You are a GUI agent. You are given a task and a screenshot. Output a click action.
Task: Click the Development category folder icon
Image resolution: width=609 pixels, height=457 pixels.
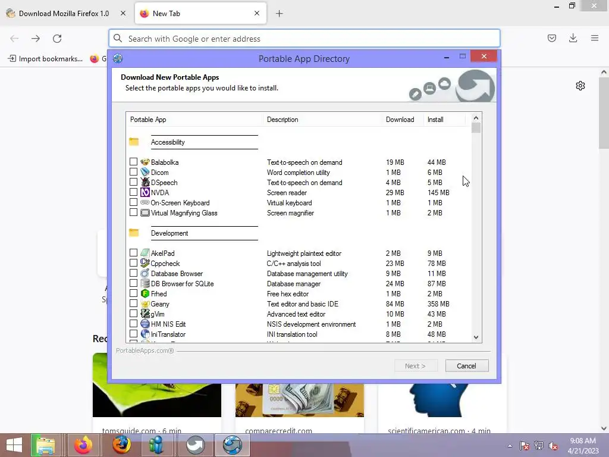click(x=134, y=233)
